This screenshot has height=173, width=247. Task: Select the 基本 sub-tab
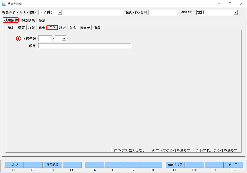(11, 28)
